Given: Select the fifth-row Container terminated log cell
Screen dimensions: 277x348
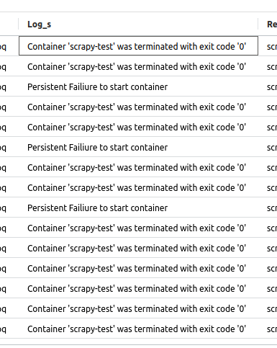Looking at the screenshot, I should tap(138, 127).
